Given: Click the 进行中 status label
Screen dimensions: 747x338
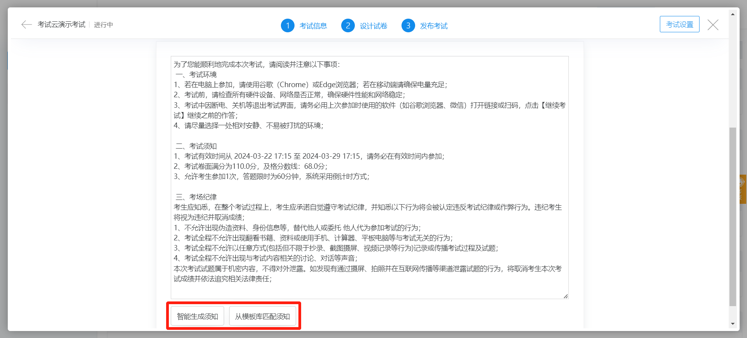Looking at the screenshot, I should point(103,25).
